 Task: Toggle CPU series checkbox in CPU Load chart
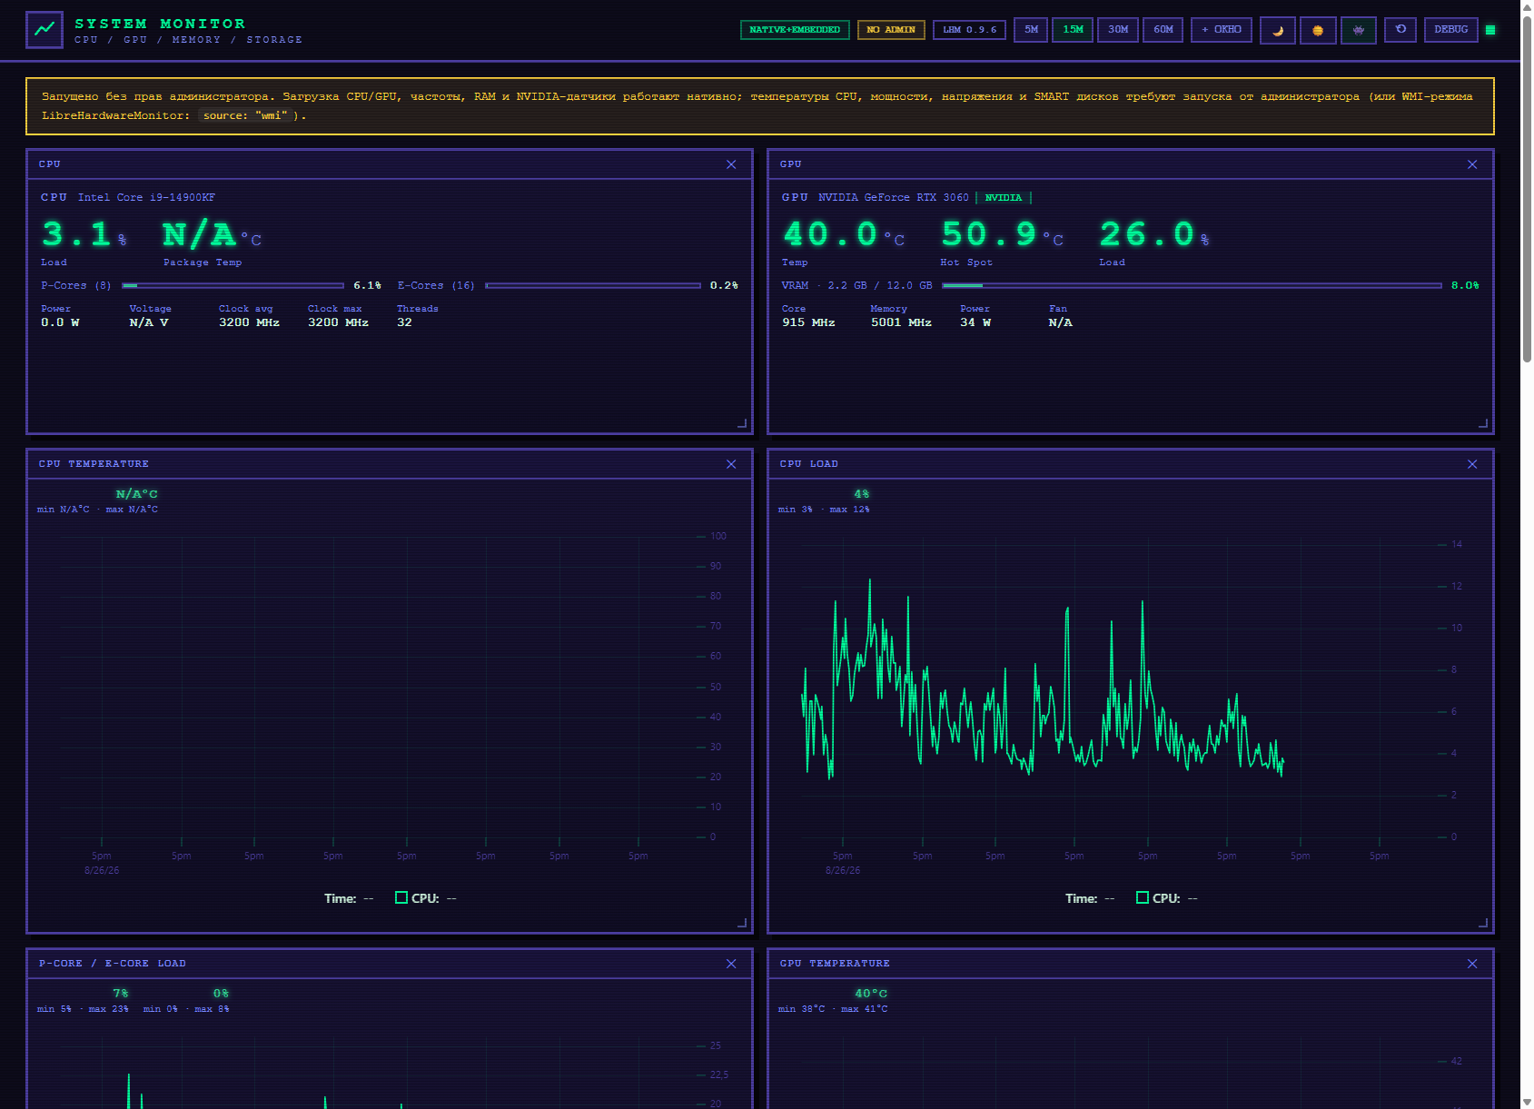point(1143,897)
